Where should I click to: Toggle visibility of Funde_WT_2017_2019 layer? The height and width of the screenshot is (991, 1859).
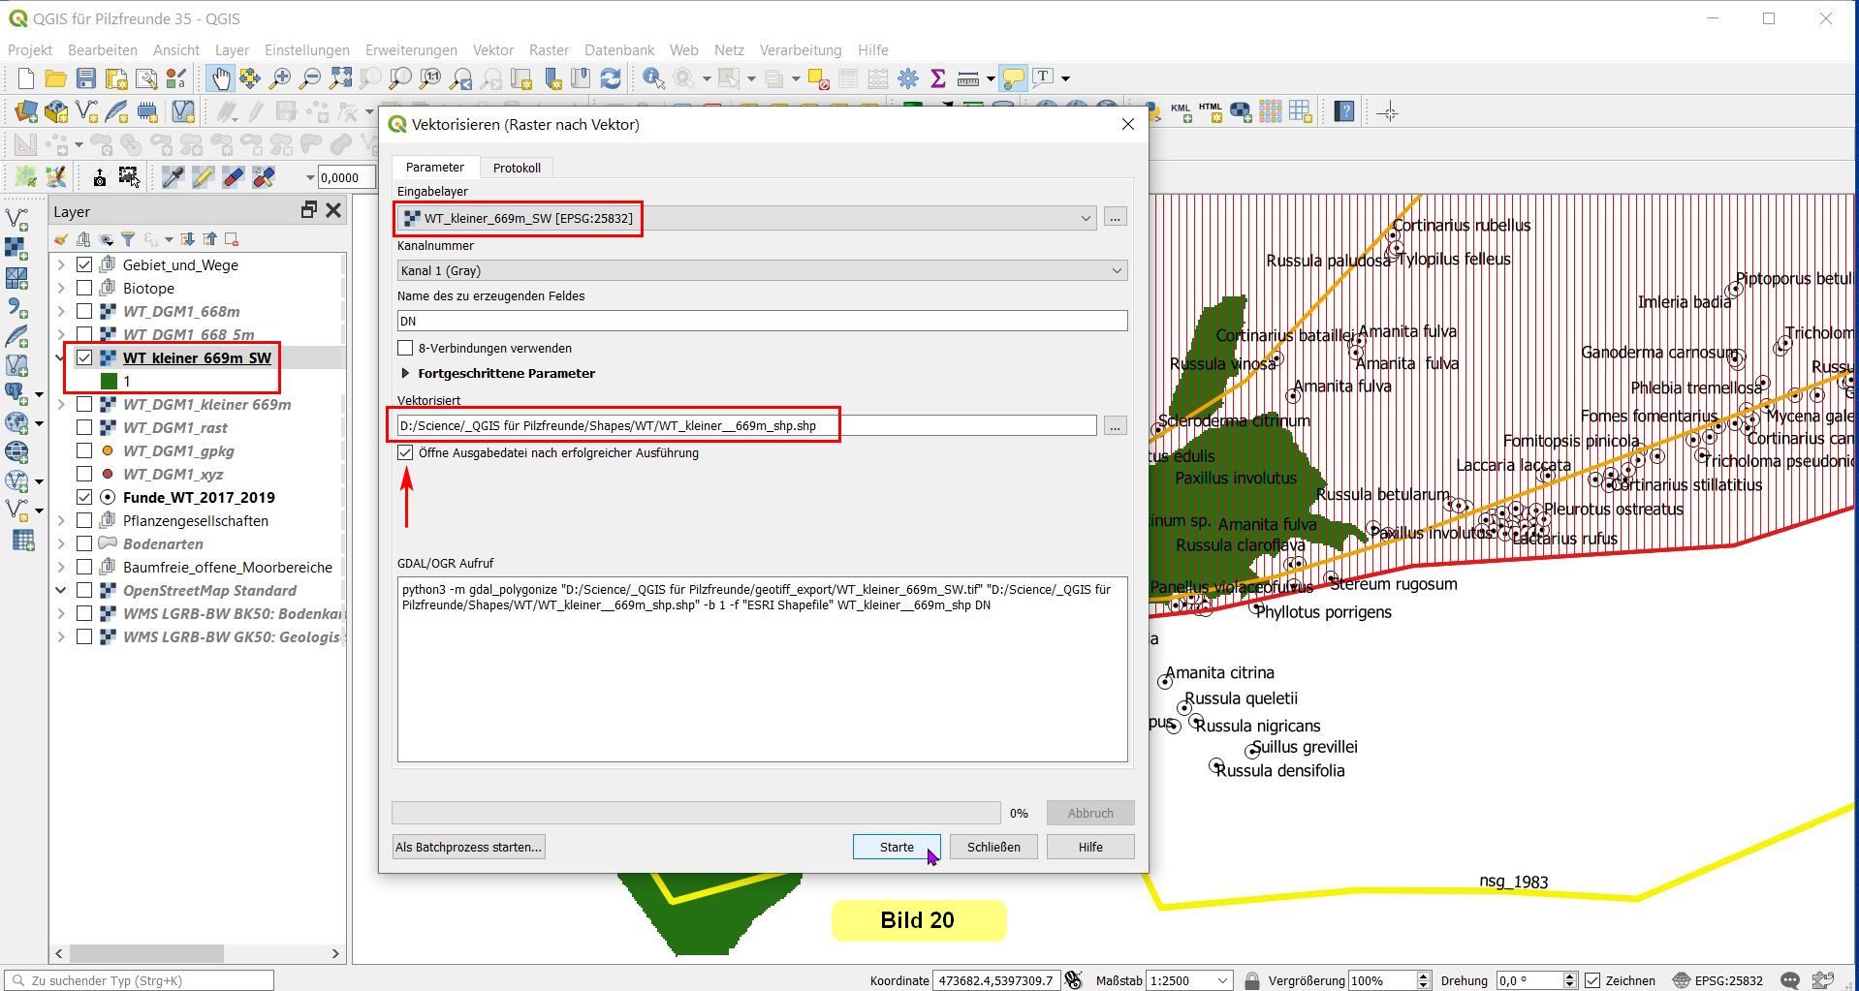click(84, 497)
